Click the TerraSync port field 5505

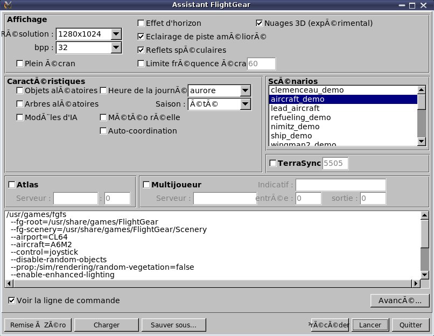[335, 163]
